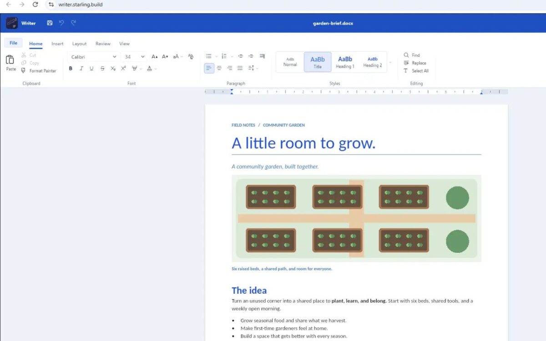Apply the Heading 1 style
The image size is (546, 341).
click(x=345, y=62)
